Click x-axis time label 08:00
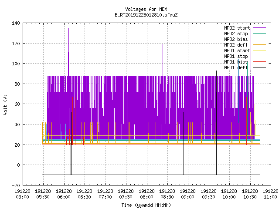The width and height of the screenshot is (279, 209). click(146, 197)
